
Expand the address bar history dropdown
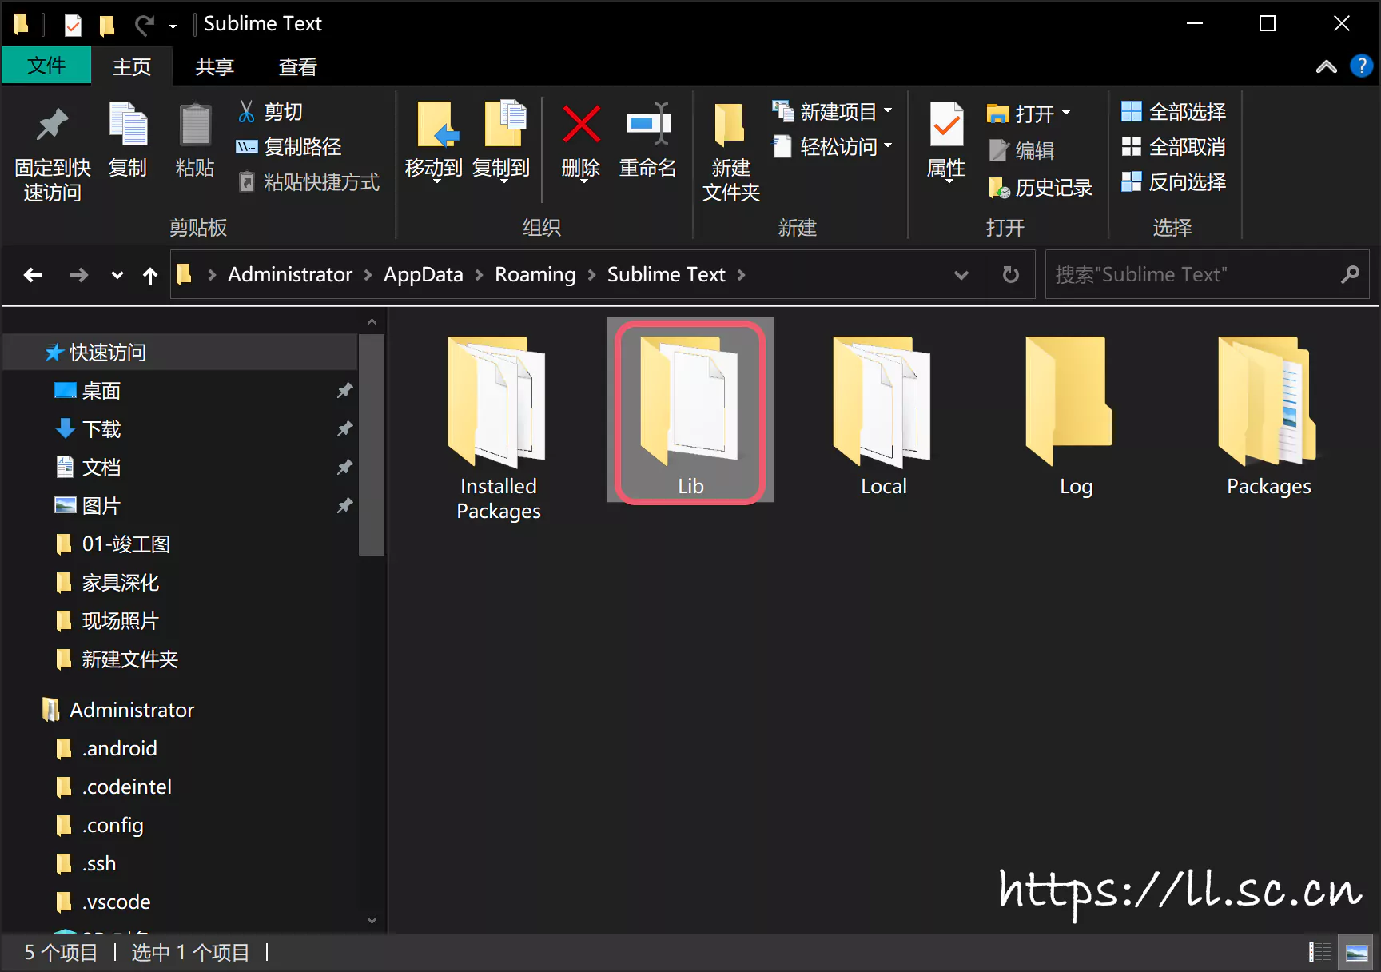point(961,275)
